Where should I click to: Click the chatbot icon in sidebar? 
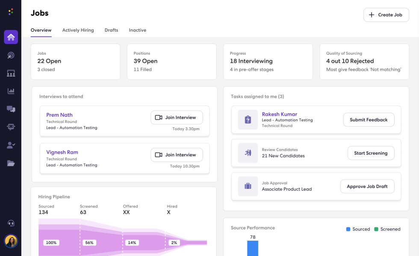11,127
